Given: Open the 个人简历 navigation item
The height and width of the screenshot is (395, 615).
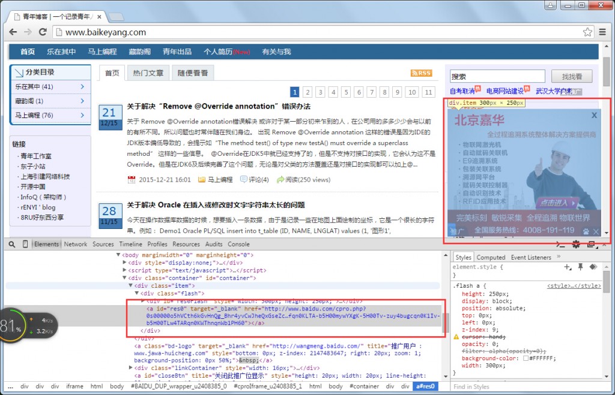Looking at the screenshot, I should click(x=226, y=52).
